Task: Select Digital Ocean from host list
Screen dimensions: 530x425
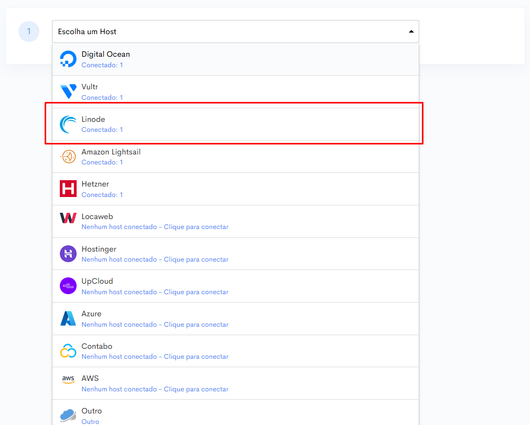Action: (x=236, y=59)
